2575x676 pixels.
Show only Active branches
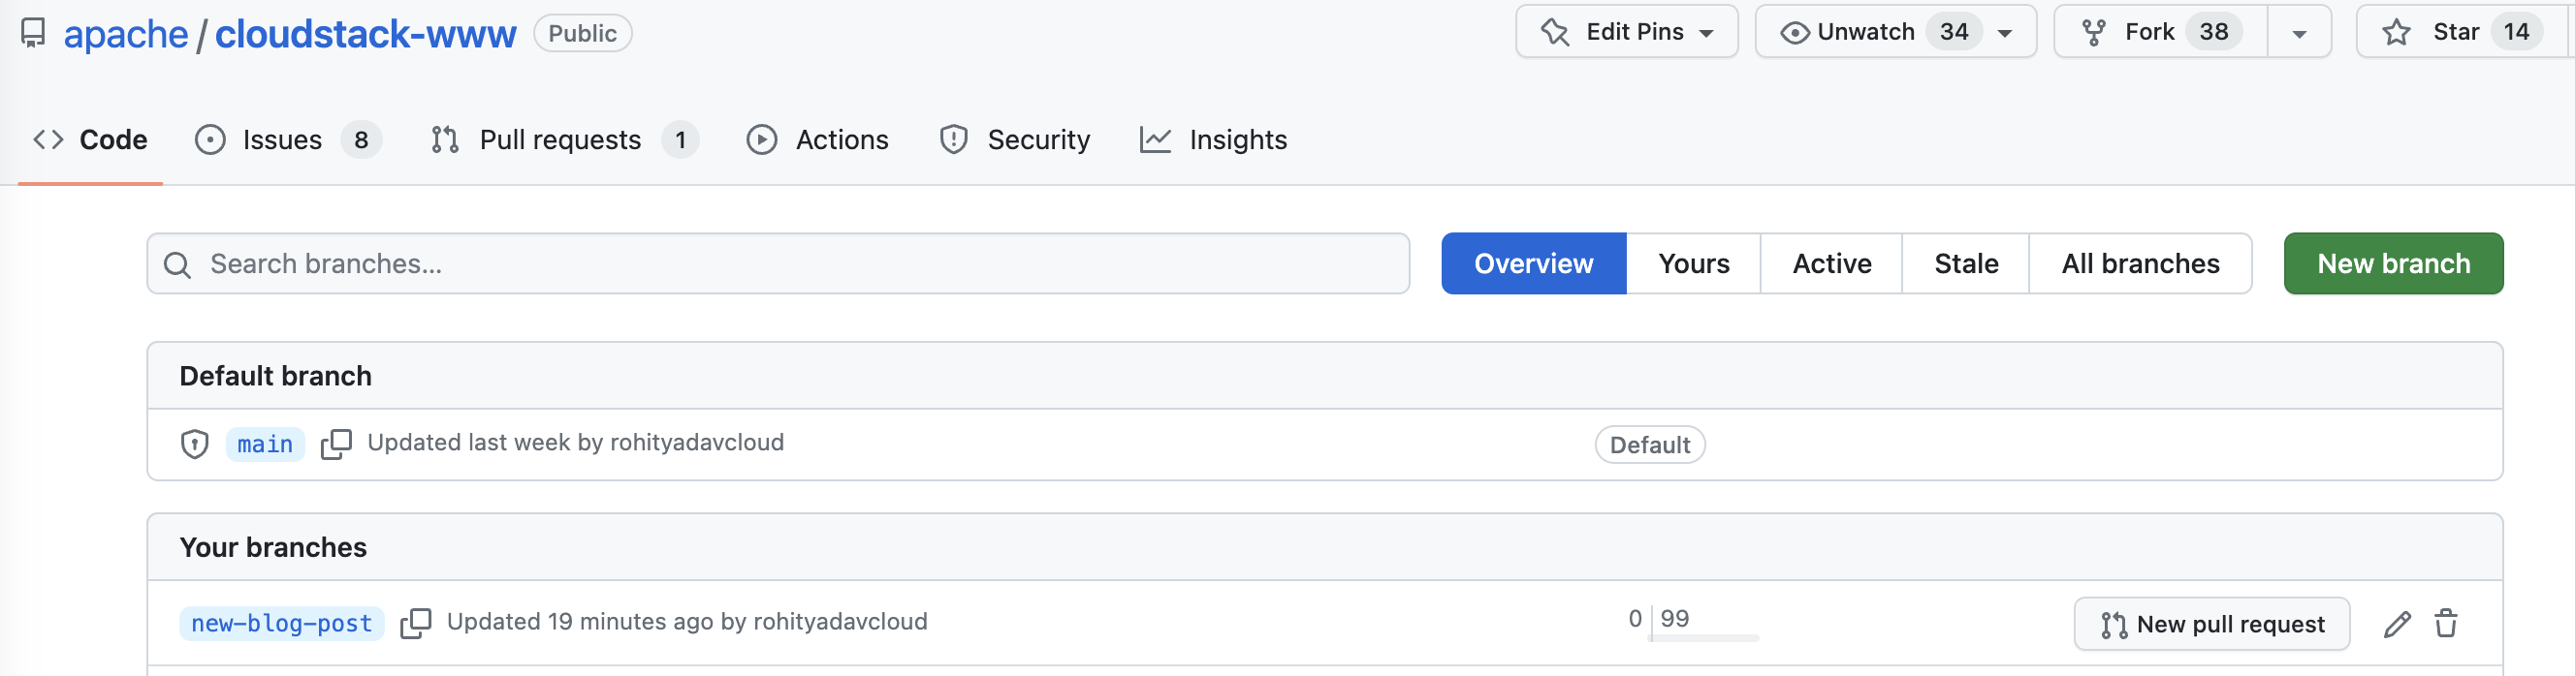(1830, 263)
